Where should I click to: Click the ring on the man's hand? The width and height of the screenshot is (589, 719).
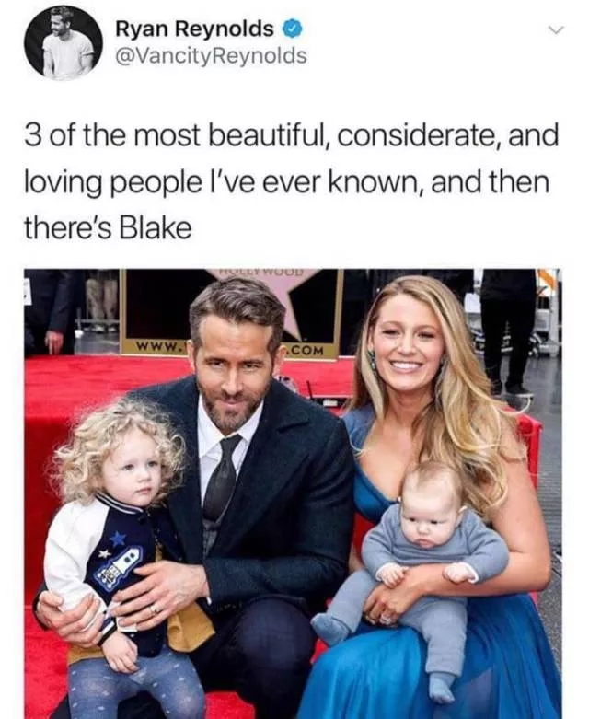[x=155, y=609]
